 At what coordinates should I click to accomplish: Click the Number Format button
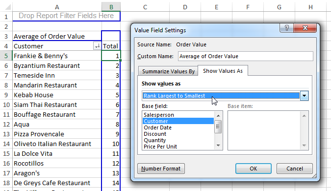coord(161,169)
